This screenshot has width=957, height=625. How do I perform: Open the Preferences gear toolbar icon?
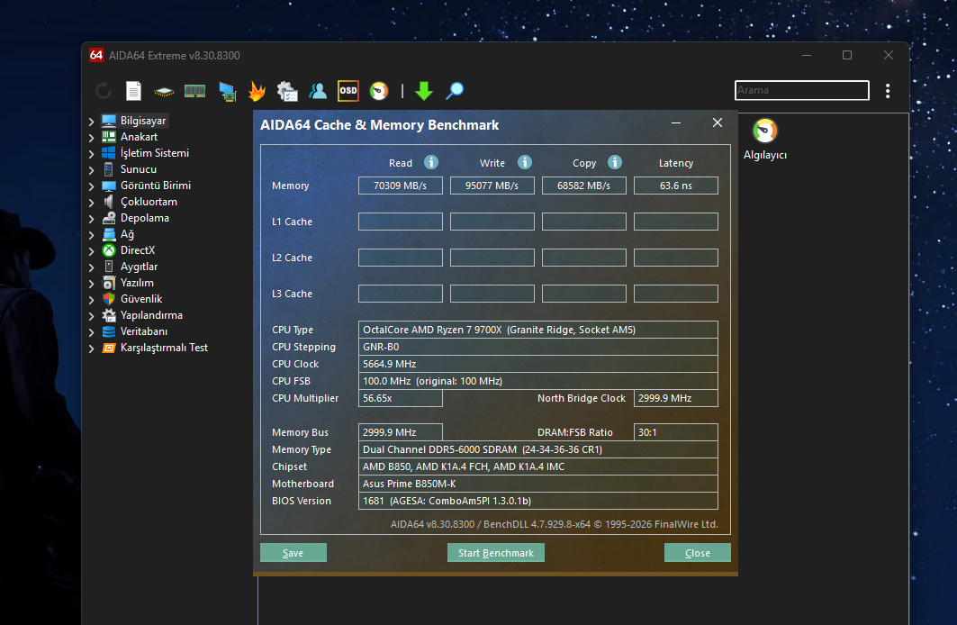tap(287, 91)
